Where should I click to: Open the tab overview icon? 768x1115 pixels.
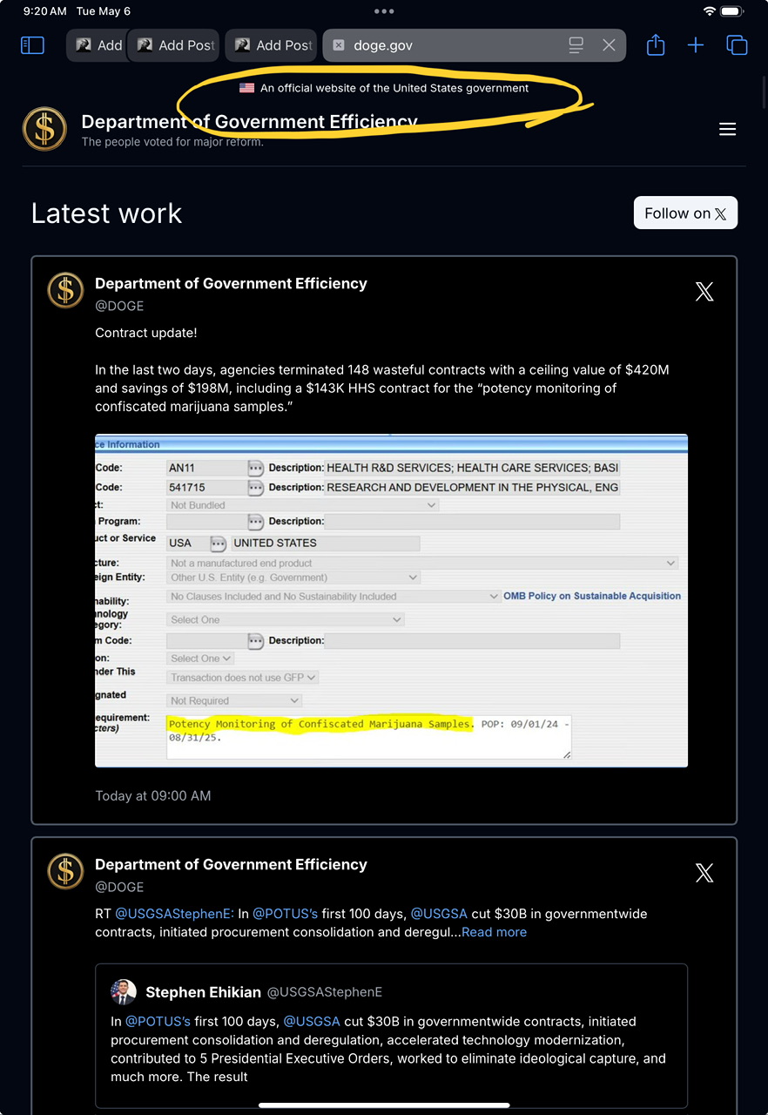(x=737, y=45)
